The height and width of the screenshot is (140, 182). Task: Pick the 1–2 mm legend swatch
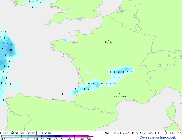(18, 136)
